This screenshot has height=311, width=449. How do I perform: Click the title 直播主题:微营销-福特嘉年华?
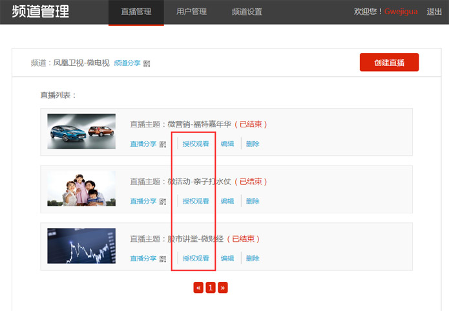click(x=181, y=124)
